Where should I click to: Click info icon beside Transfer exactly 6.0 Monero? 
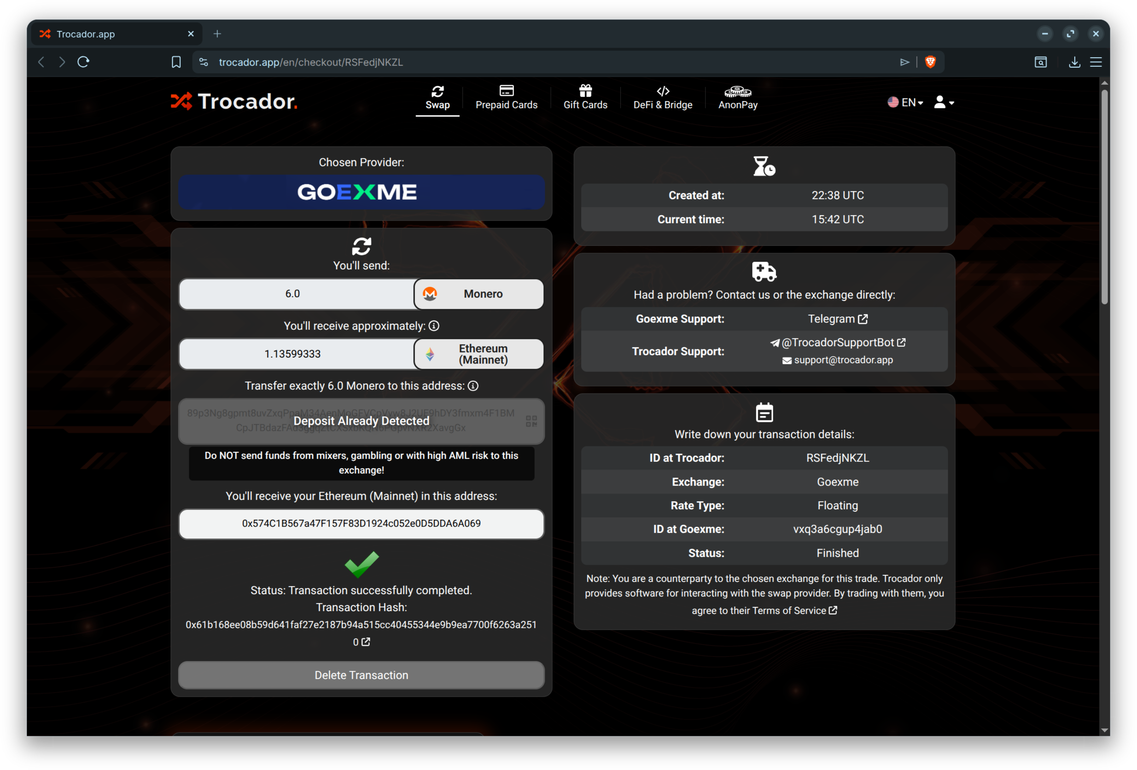(473, 386)
